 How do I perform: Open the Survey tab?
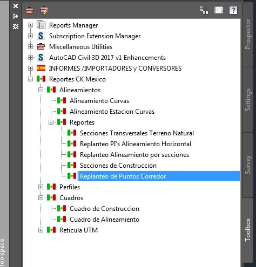click(x=248, y=165)
